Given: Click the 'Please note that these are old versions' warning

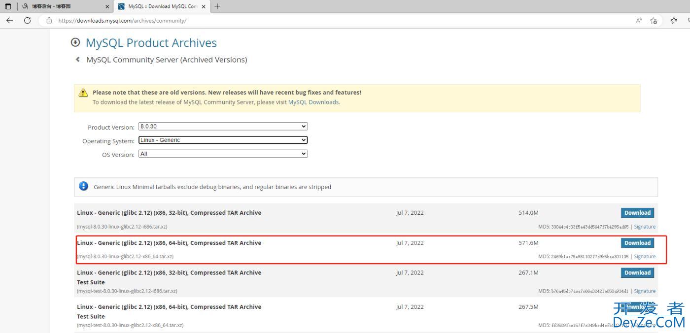Looking at the screenshot, I should pos(227,92).
